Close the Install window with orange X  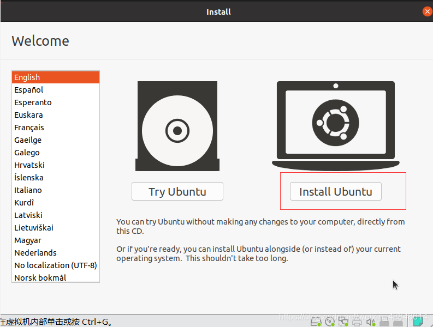pos(427,11)
